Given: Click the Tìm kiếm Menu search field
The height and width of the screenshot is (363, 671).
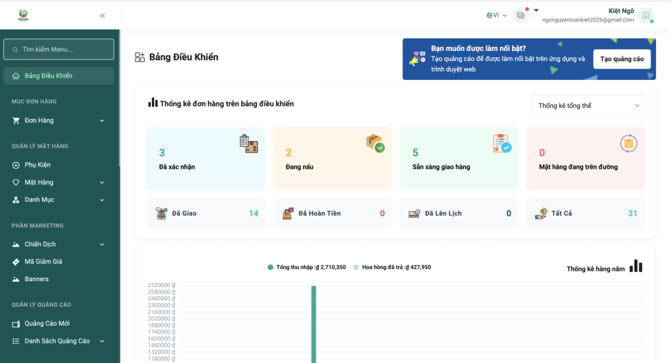Looking at the screenshot, I should click(59, 49).
